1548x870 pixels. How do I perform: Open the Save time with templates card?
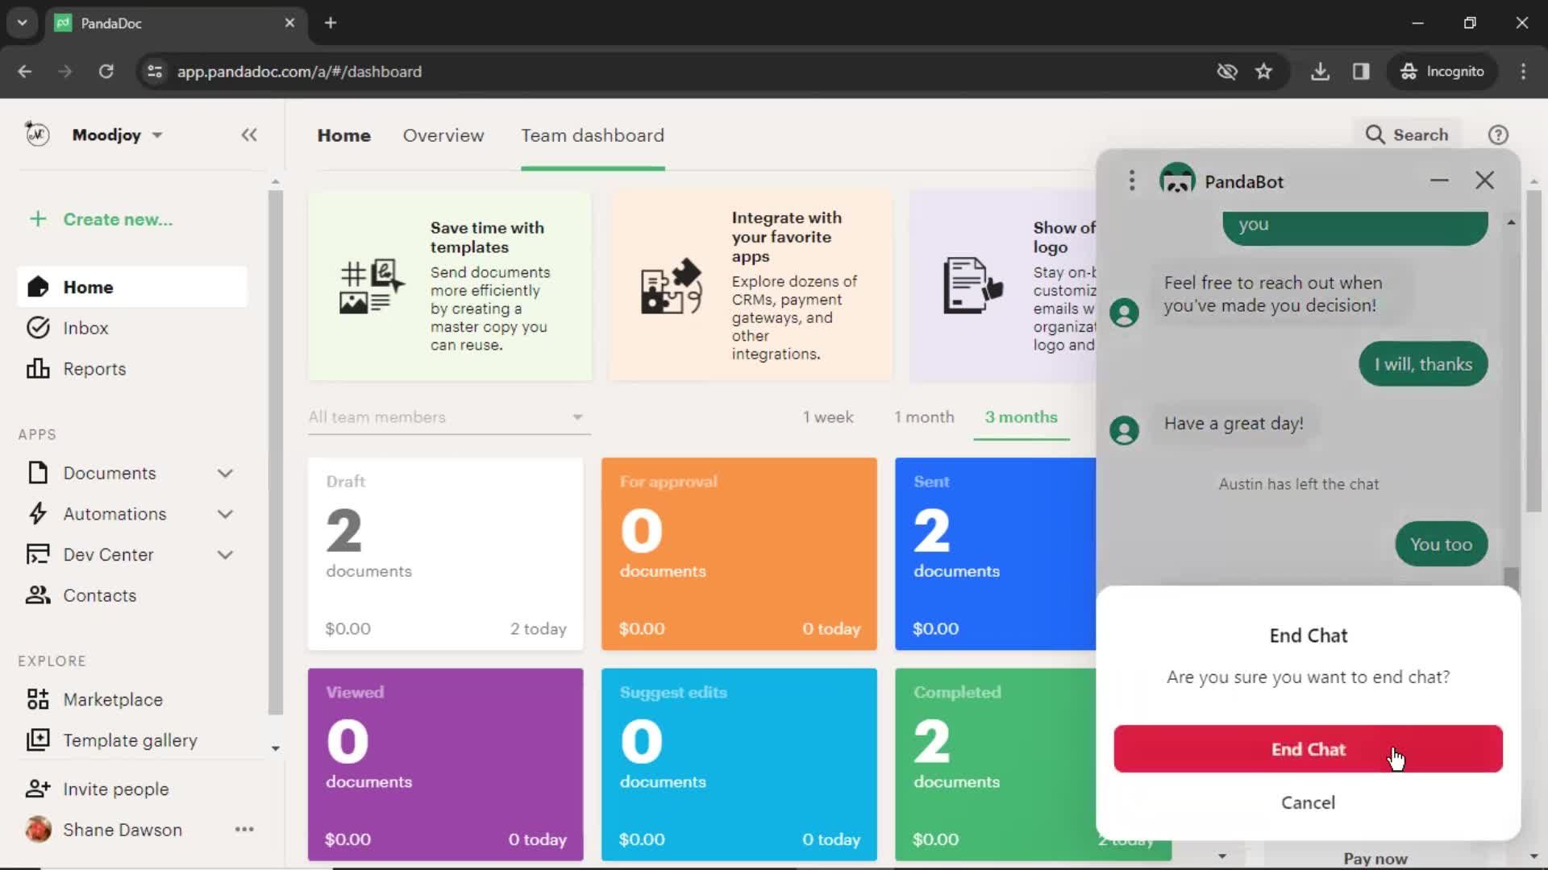click(x=450, y=286)
